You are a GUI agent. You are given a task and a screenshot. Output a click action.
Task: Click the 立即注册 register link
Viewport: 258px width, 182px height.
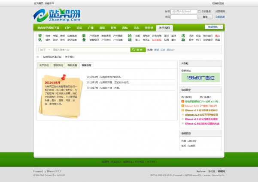(220, 17)
